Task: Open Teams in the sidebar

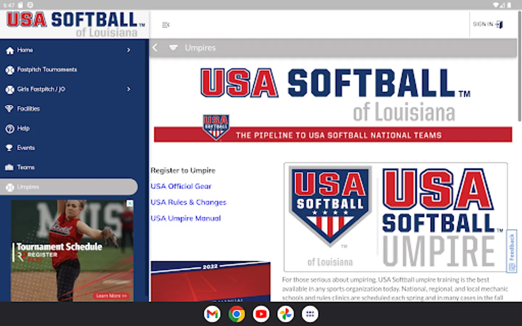Action: coord(69,167)
